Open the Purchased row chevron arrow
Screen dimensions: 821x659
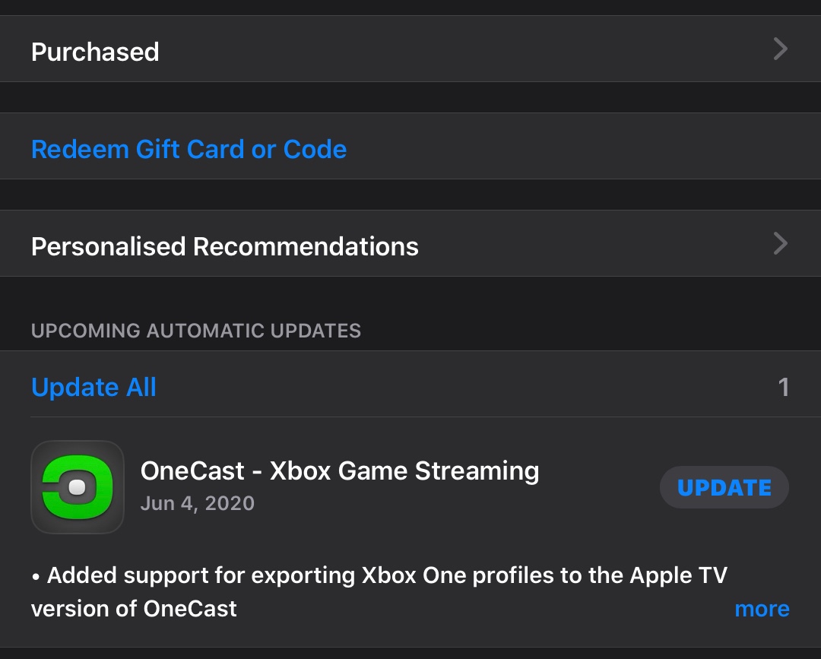coord(780,49)
